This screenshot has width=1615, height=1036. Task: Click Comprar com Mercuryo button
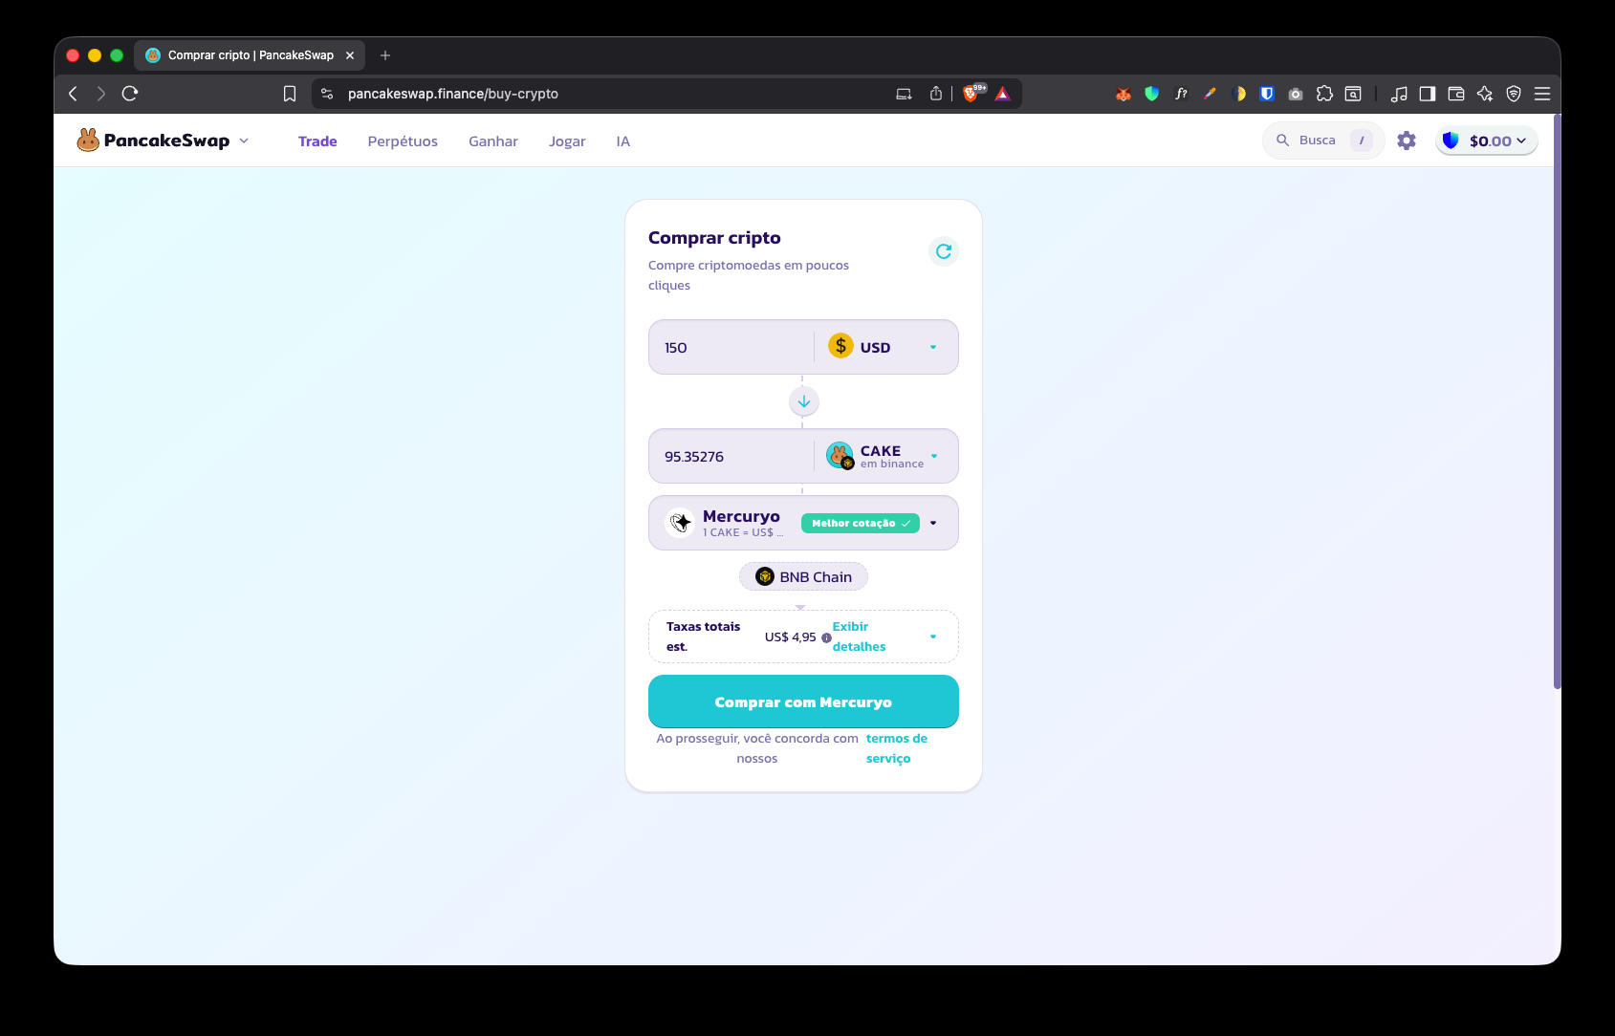803,701
